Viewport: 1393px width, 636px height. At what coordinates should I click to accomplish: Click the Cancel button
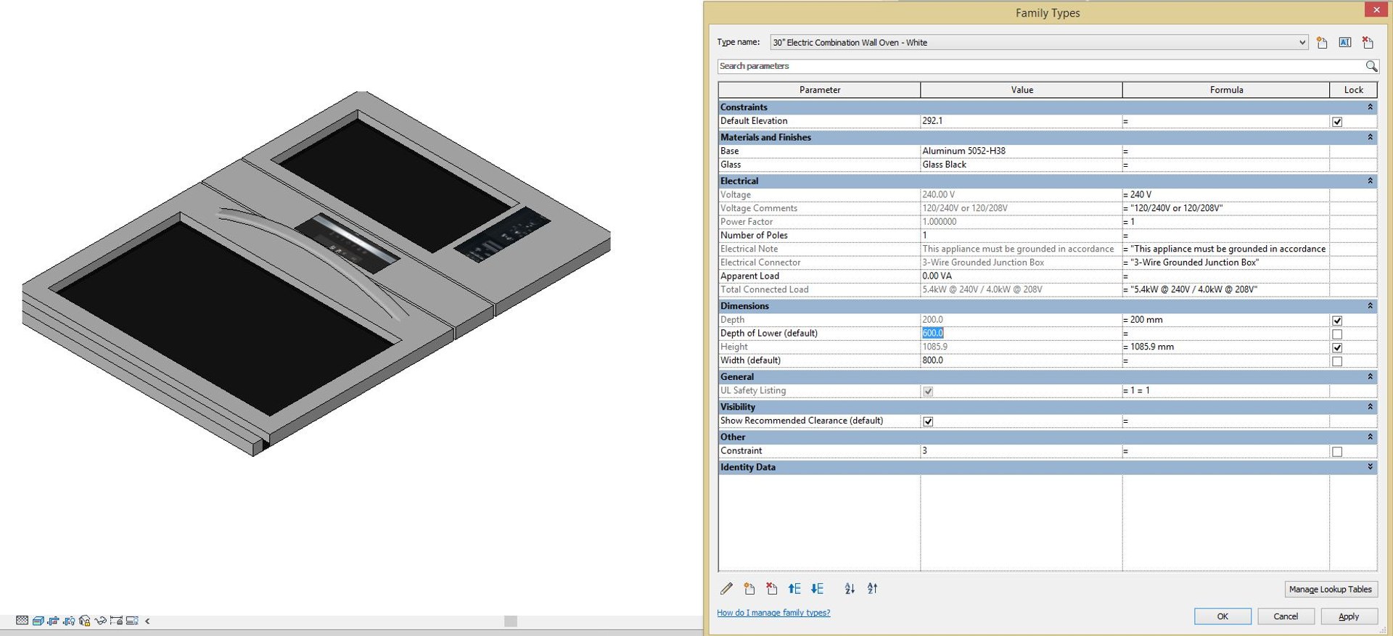click(x=1286, y=616)
